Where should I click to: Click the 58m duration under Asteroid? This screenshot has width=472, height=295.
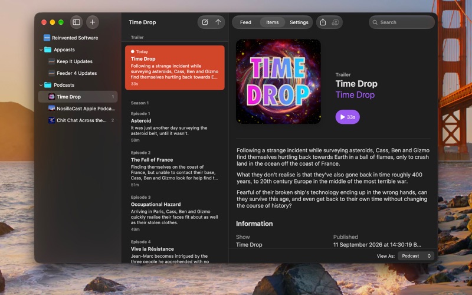135,140
